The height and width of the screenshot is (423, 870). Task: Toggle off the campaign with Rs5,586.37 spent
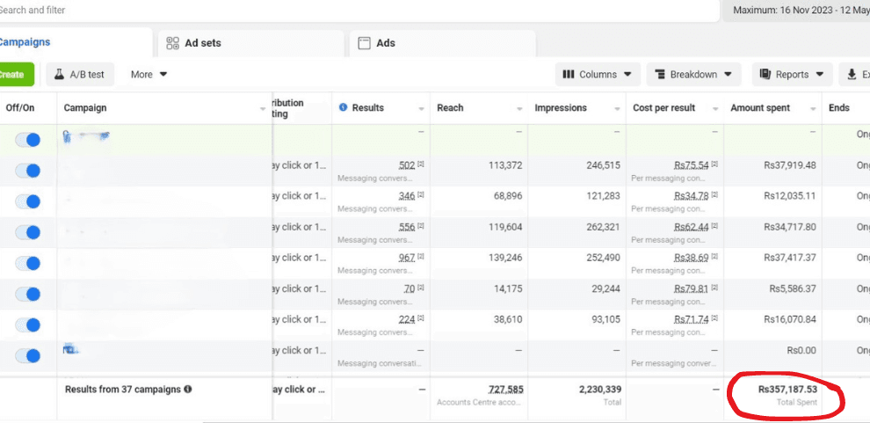coord(28,294)
